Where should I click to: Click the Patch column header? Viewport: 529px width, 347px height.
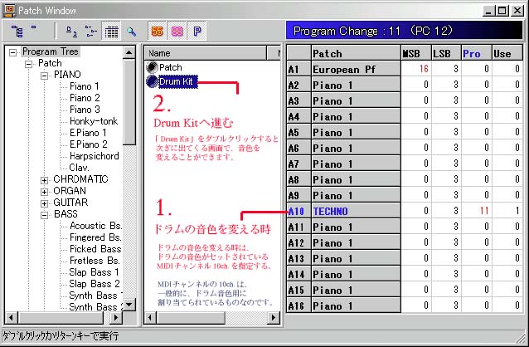tap(354, 53)
